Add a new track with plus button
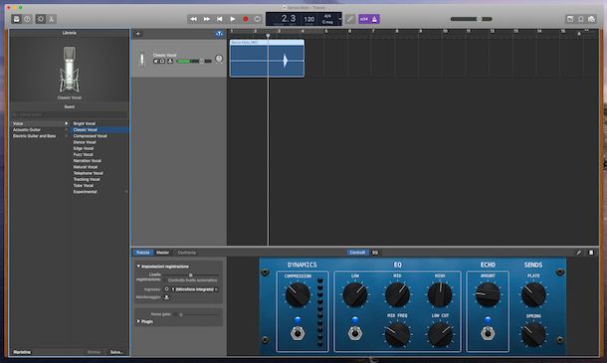Screen dimensions: 607x363 [137, 34]
